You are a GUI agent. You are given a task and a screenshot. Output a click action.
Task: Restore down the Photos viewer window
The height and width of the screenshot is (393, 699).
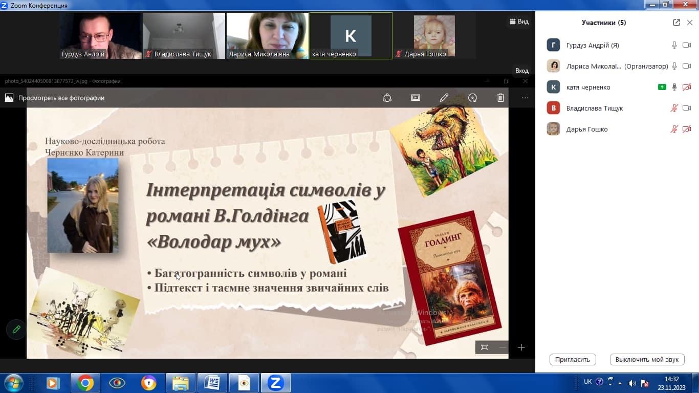pyautogui.click(x=506, y=81)
